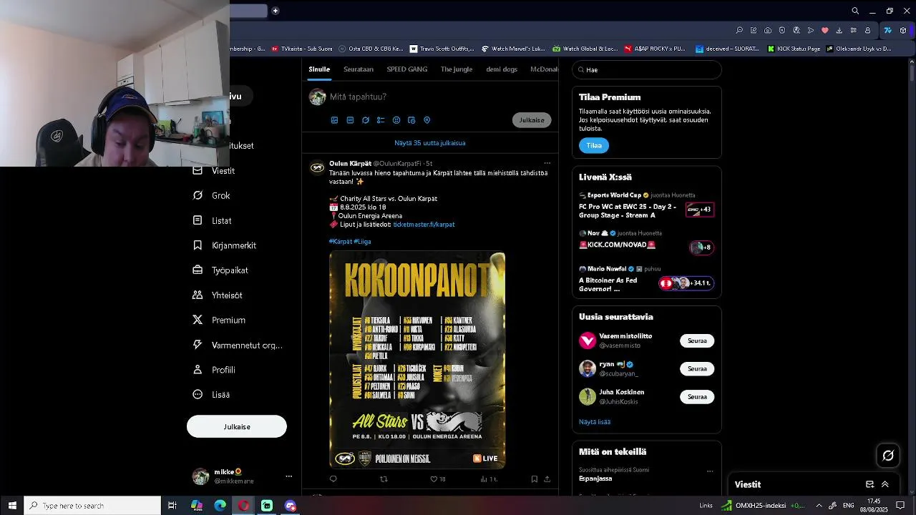Share the Oulun Kärpät post
The height and width of the screenshot is (515, 916).
[547, 479]
